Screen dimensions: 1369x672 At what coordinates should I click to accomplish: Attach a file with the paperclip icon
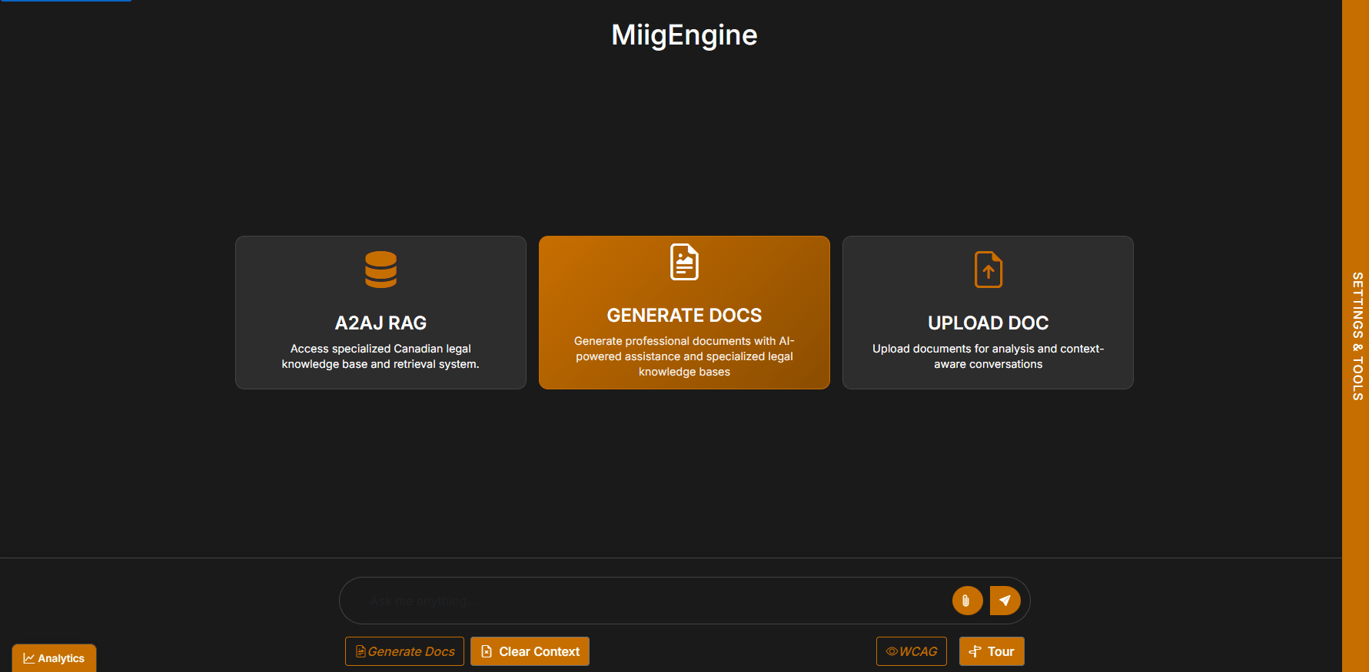click(967, 601)
